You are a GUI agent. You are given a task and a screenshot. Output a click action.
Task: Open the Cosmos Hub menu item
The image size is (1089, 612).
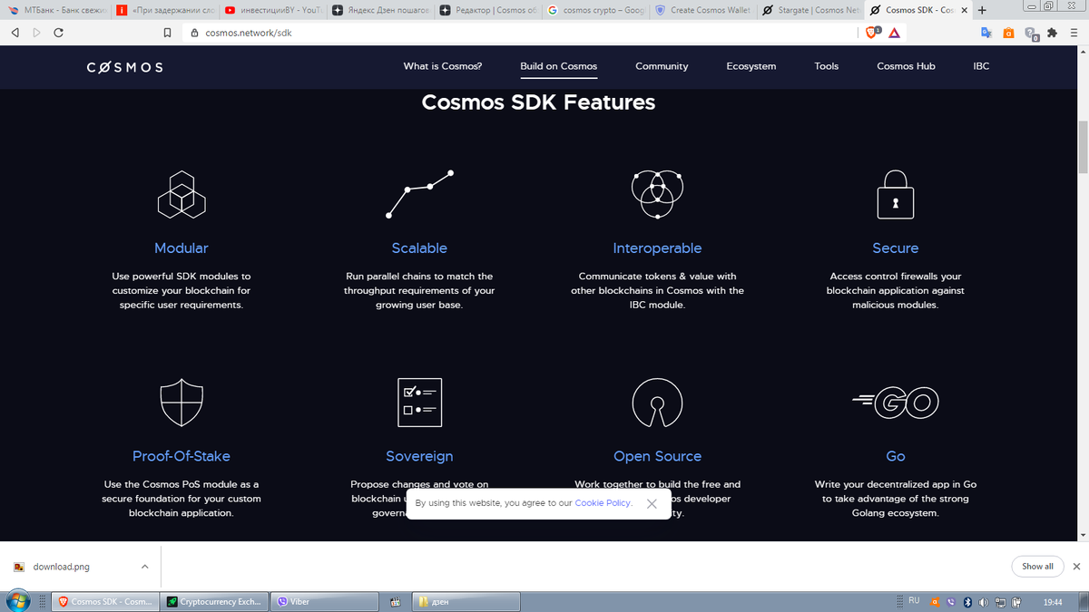click(x=906, y=66)
